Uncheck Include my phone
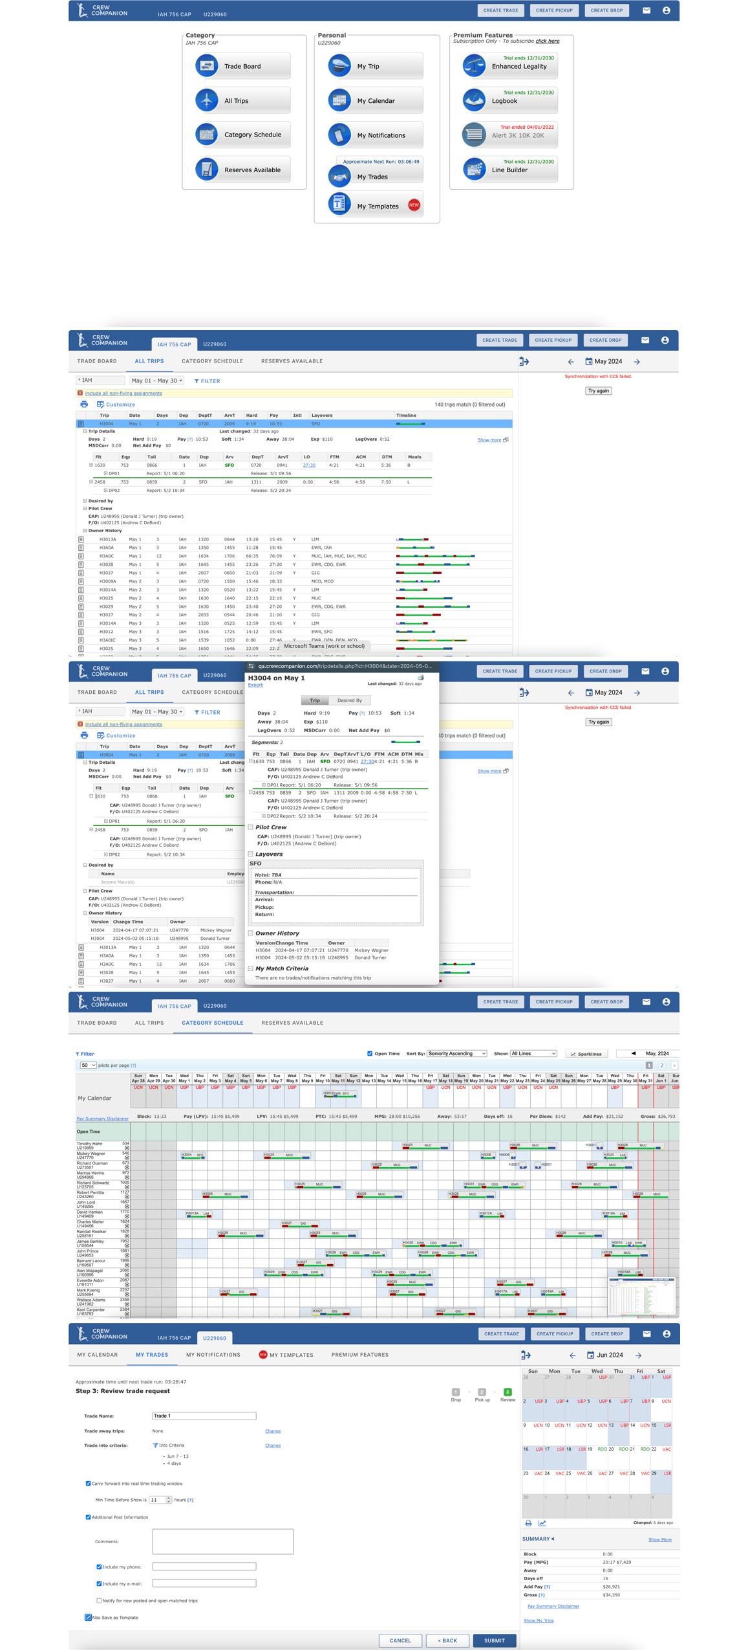The width and height of the screenshot is (737, 1650). [x=99, y=1566]
